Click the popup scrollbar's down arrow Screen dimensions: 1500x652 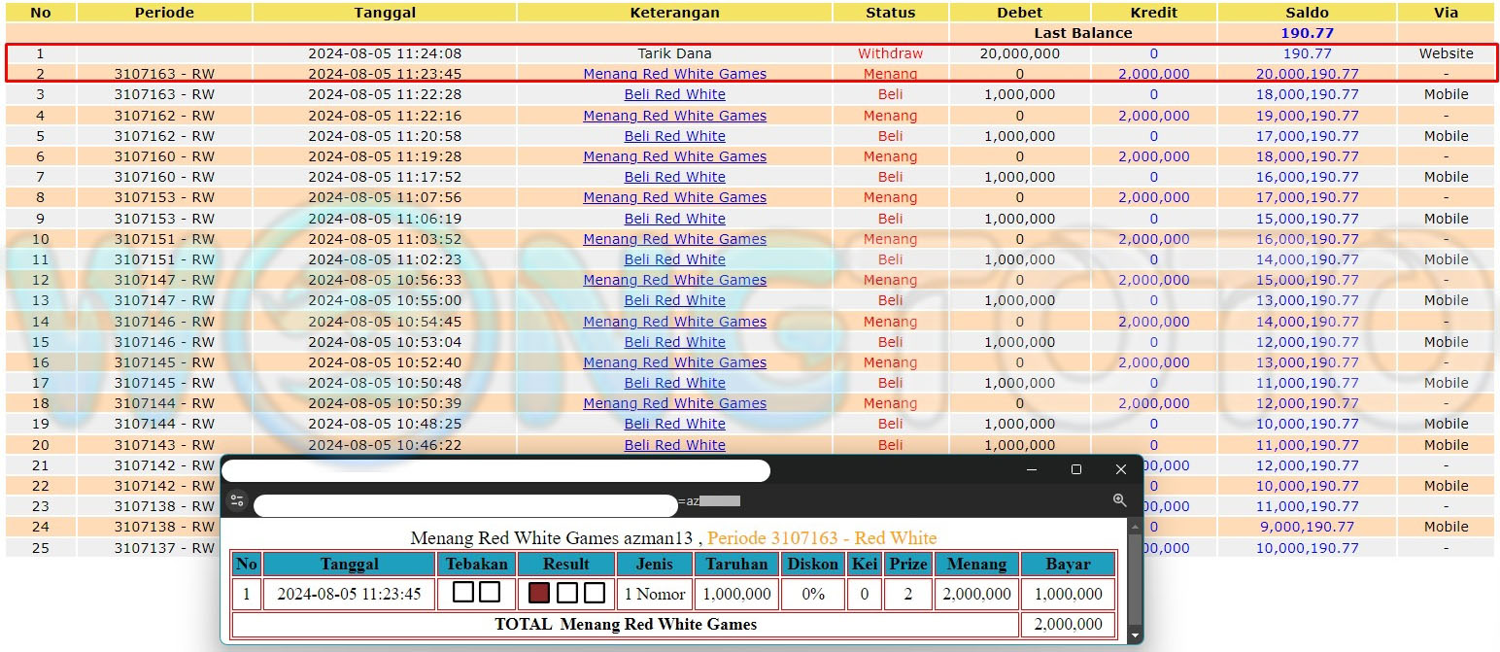pyautogui.click(x=1134, y=635)
